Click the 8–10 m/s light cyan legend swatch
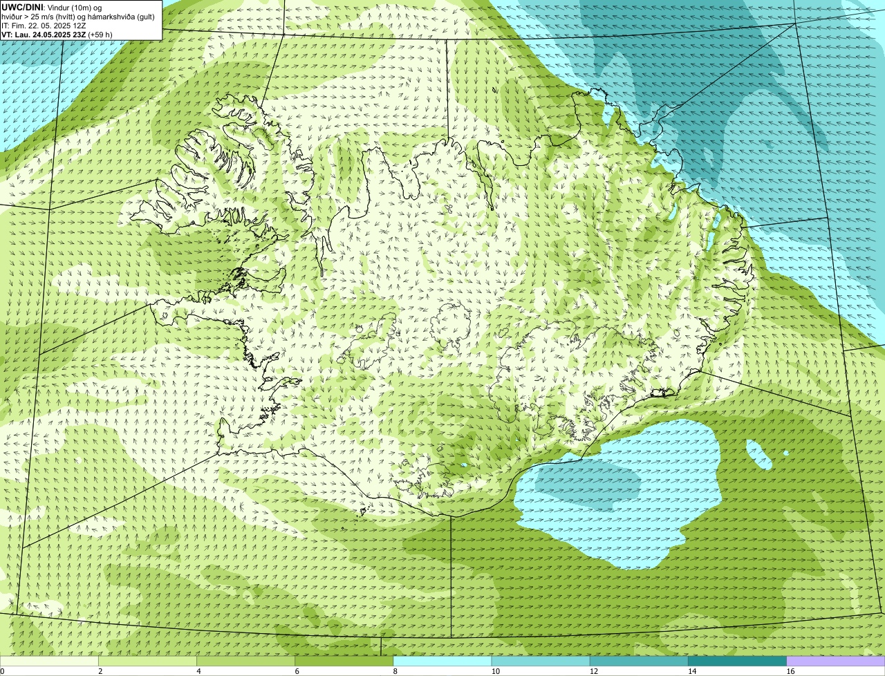Image resolution: width=885 pixels, height=676 pixels. point(442,661)
